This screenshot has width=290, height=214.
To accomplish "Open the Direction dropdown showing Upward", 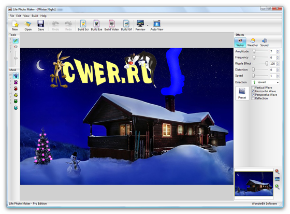I will [265, 82].
